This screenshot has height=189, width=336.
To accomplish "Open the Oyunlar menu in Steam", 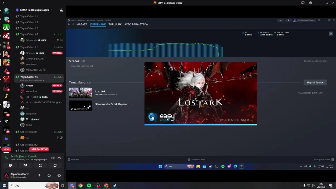I will [100, 20].
